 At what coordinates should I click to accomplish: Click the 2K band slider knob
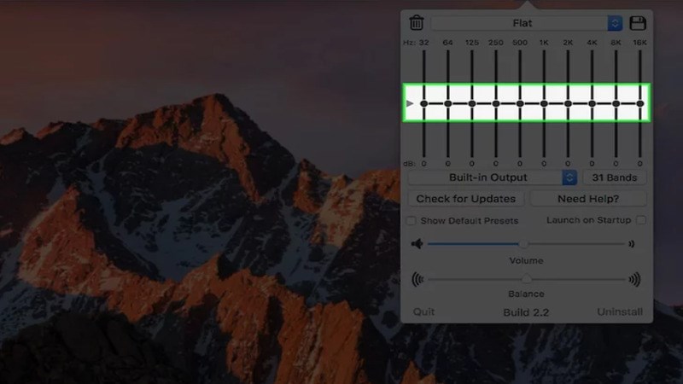(x=568, y=103)
